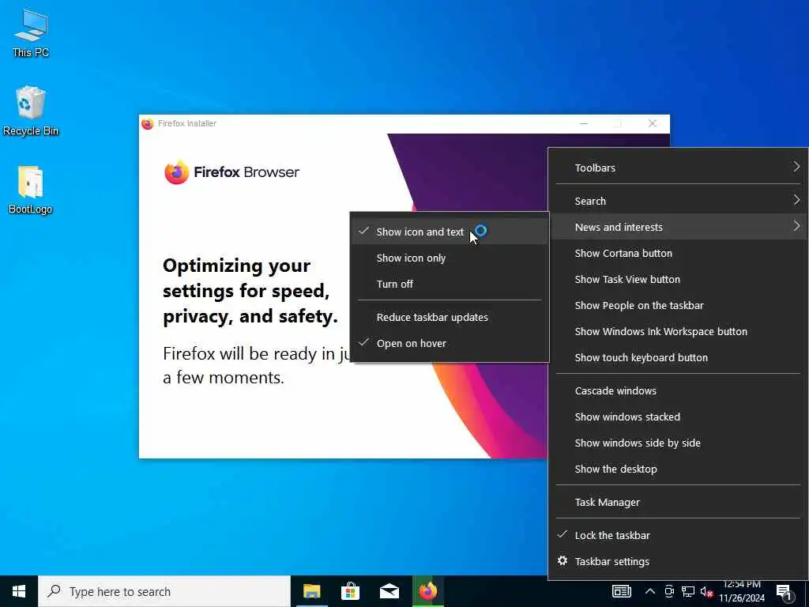
Task: Click the 'Optimizing your settings' heading
Action: 250,291
